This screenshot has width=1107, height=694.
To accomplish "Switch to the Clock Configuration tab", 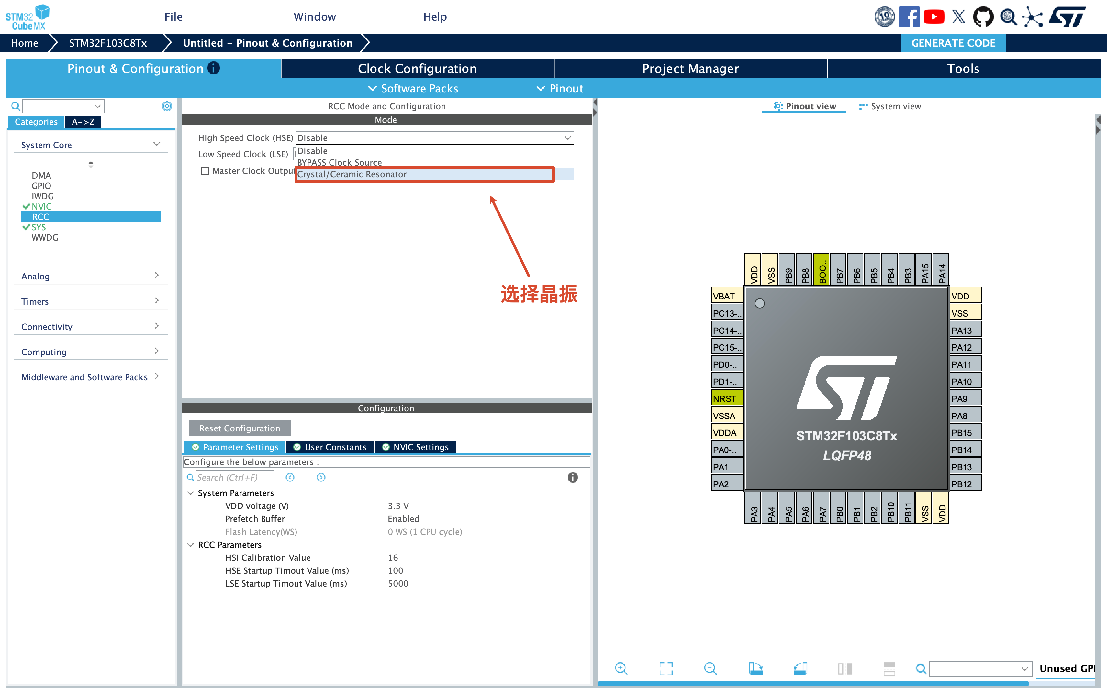I will [x=417, y=68].
